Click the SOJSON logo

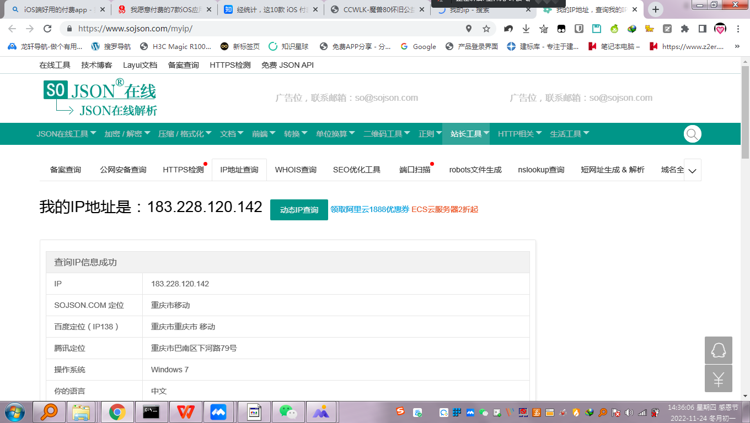point(98,97)
